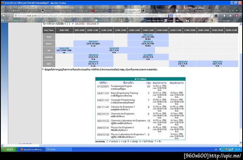Image resolution: width=243 pixels, height=160 pixels.
Task: Select Chemistry for Engineers row
Action: [x=140, y=115]
